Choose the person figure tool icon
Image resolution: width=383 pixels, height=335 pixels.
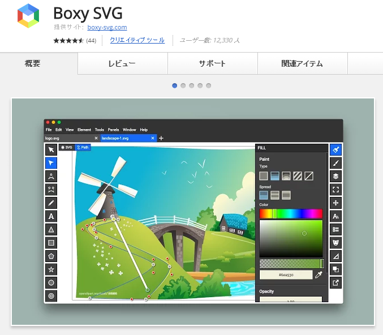pyautogui.click(x=51, y=176)
